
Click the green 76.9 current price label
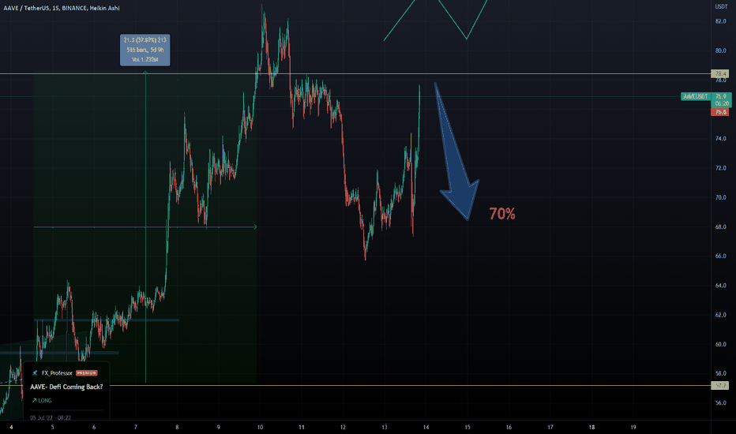coord(720,96)
